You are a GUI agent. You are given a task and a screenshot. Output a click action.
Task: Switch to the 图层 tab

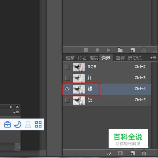coord(94,58)
